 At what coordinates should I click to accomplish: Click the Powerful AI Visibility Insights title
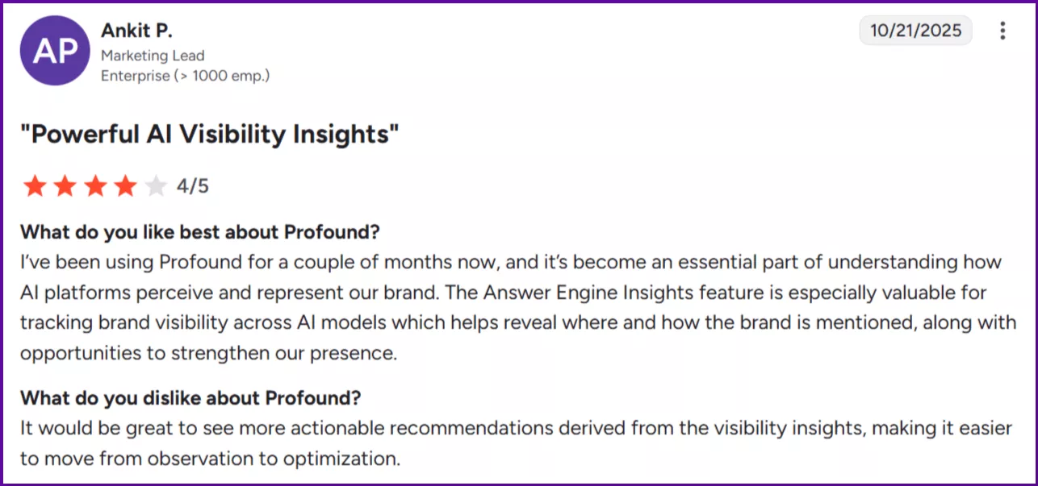[x=211, y=134]
